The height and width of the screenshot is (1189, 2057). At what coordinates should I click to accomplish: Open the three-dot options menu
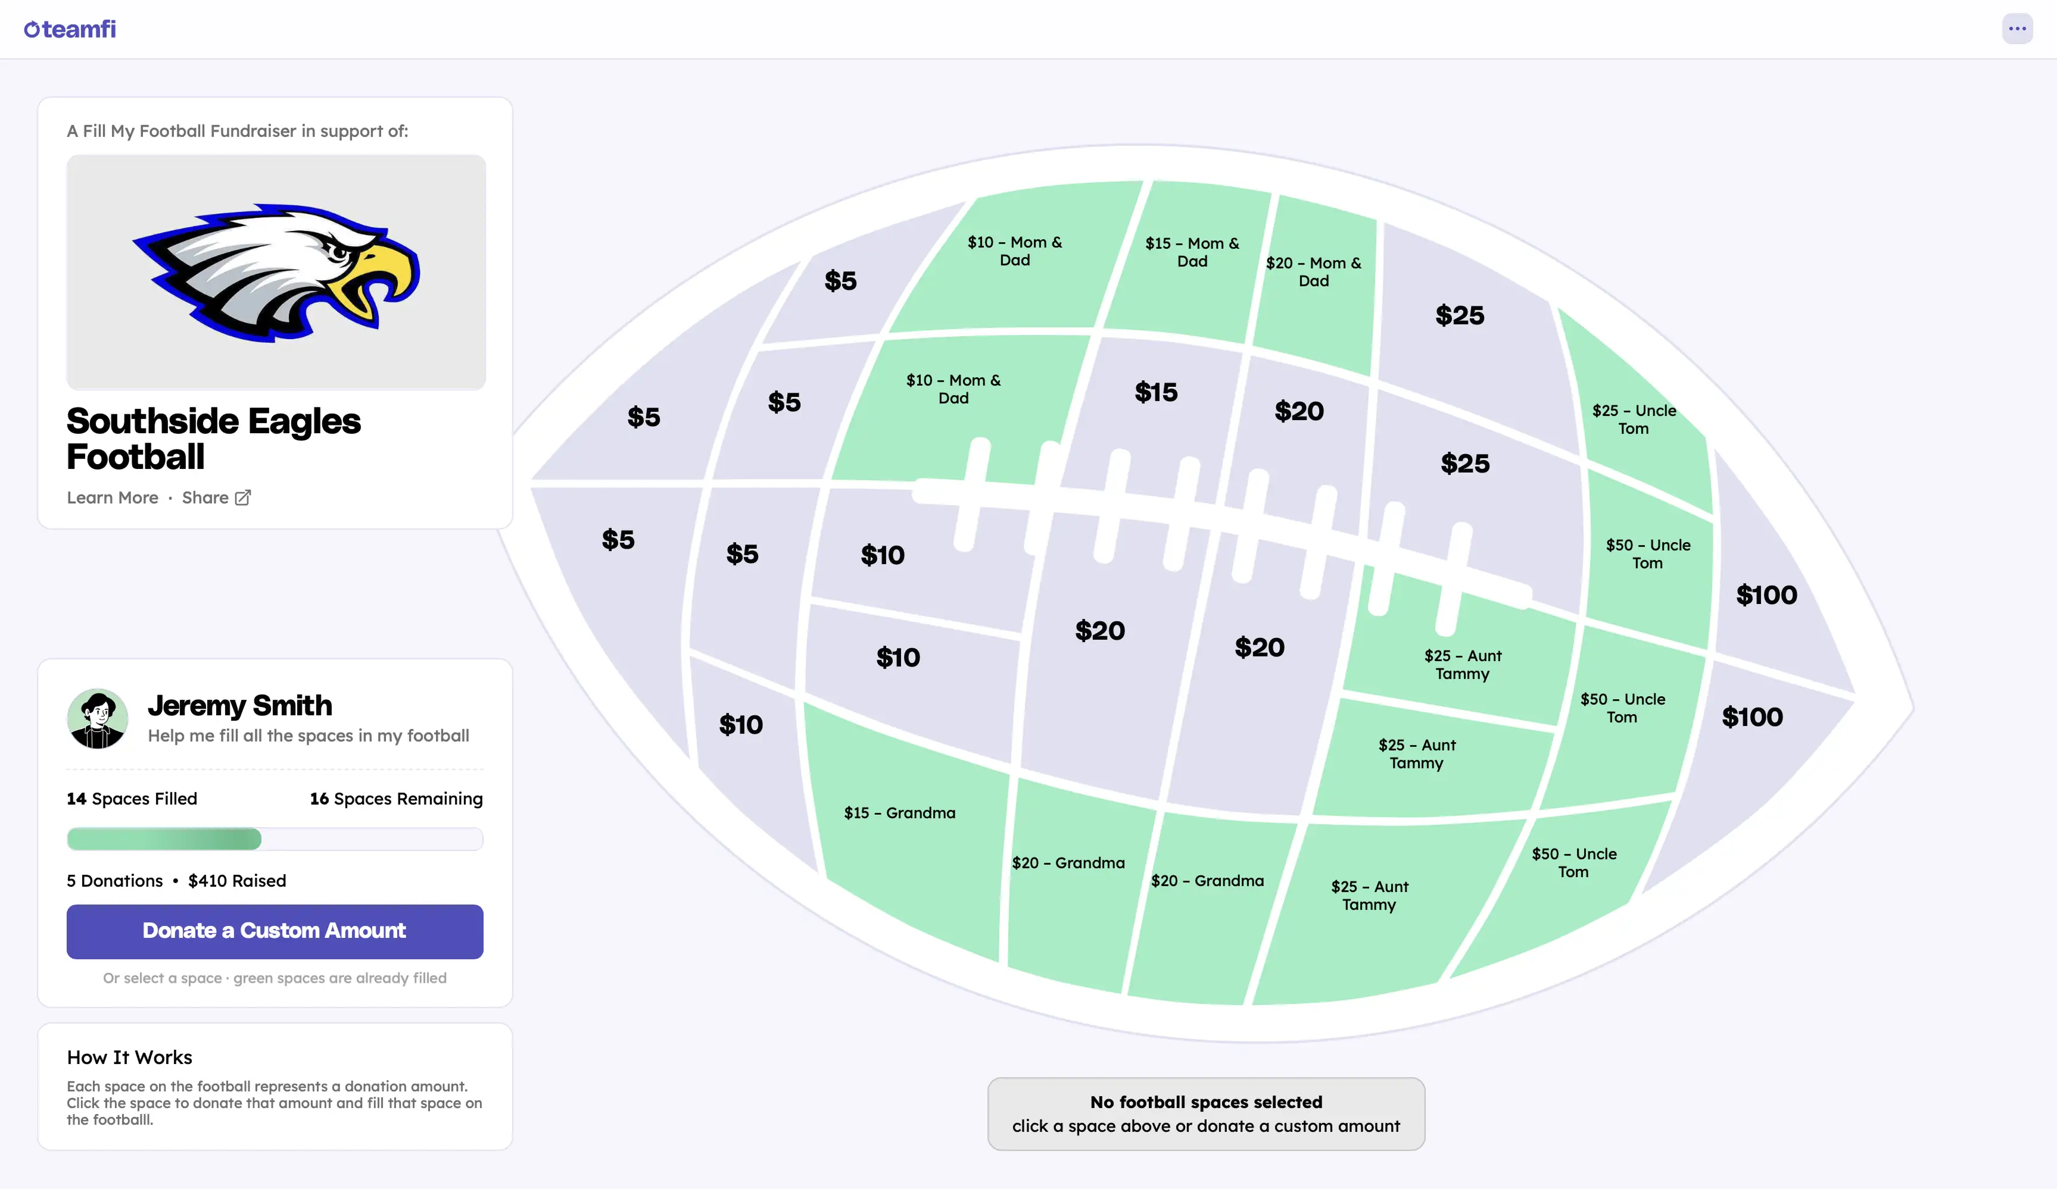pyautogui.click(x=2016, y=29)
